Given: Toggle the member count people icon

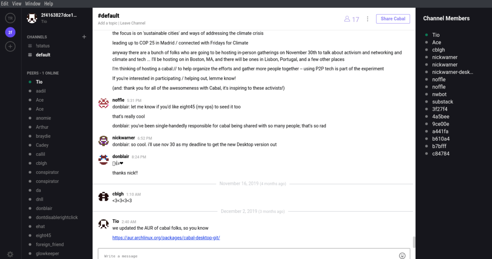Looking at the screenshot, I should coord(352,19).
